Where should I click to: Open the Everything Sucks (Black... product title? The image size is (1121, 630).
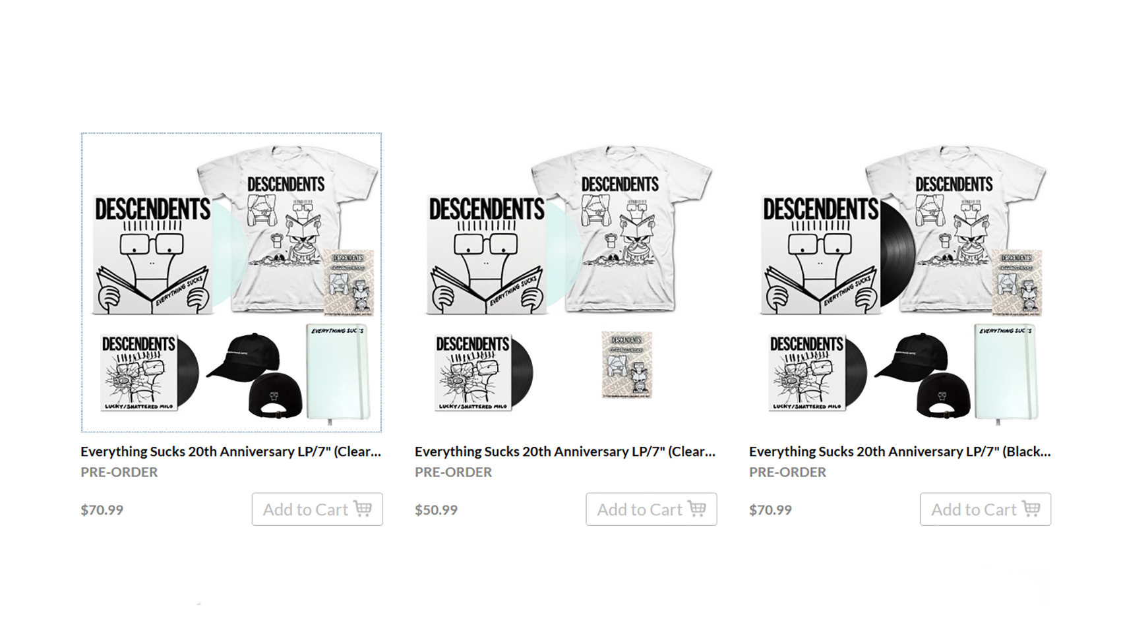(900, 451)
